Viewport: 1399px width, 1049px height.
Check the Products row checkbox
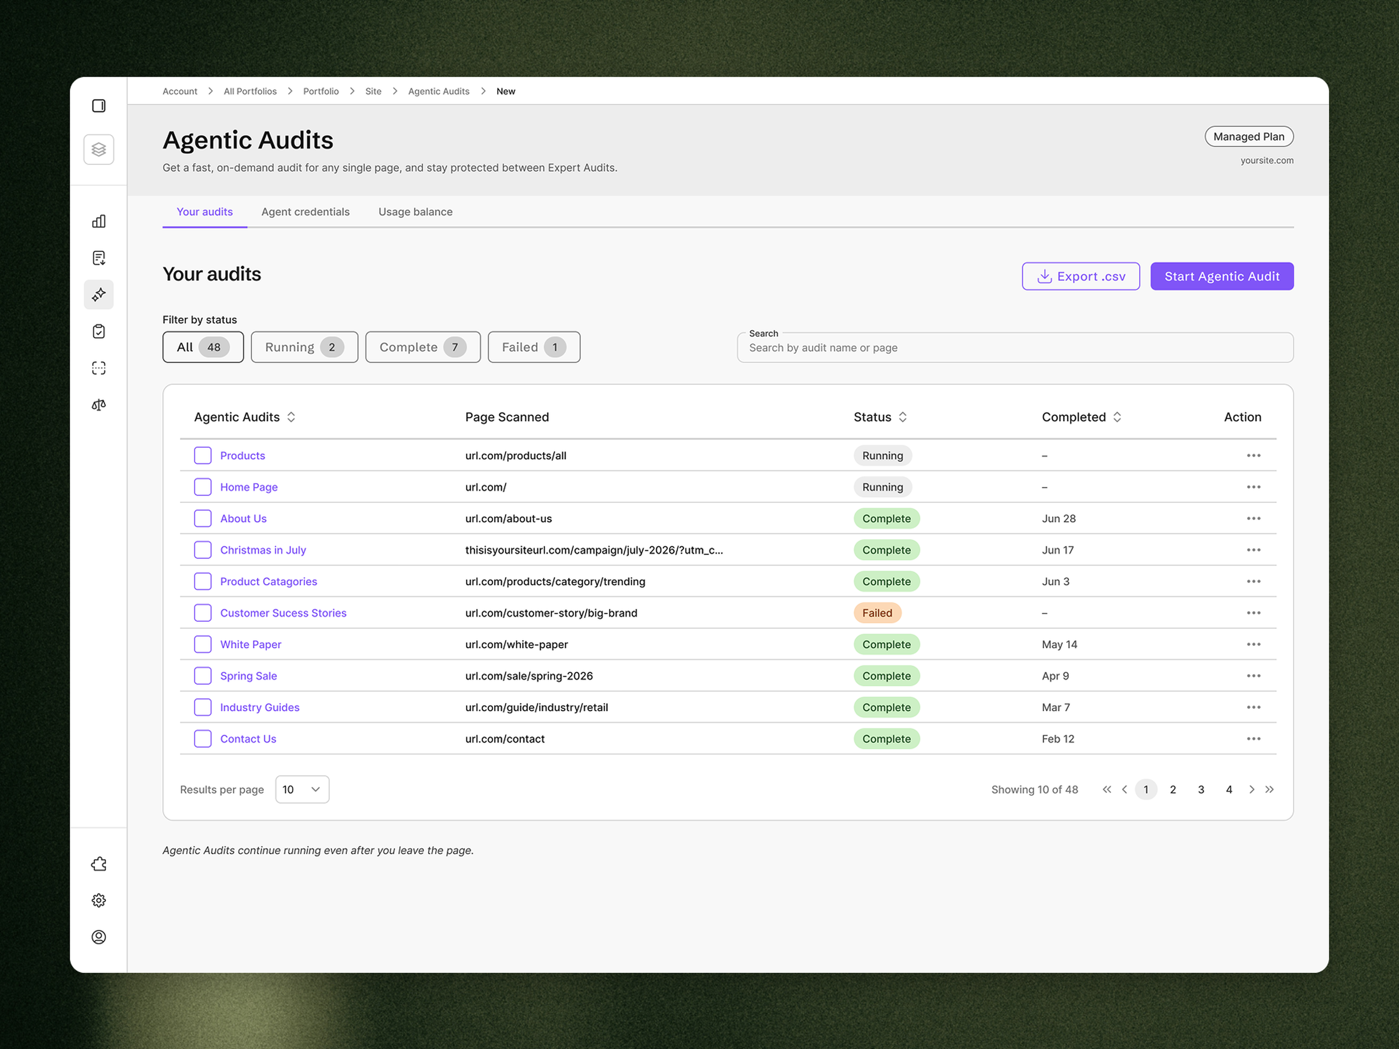coord(203,455)
